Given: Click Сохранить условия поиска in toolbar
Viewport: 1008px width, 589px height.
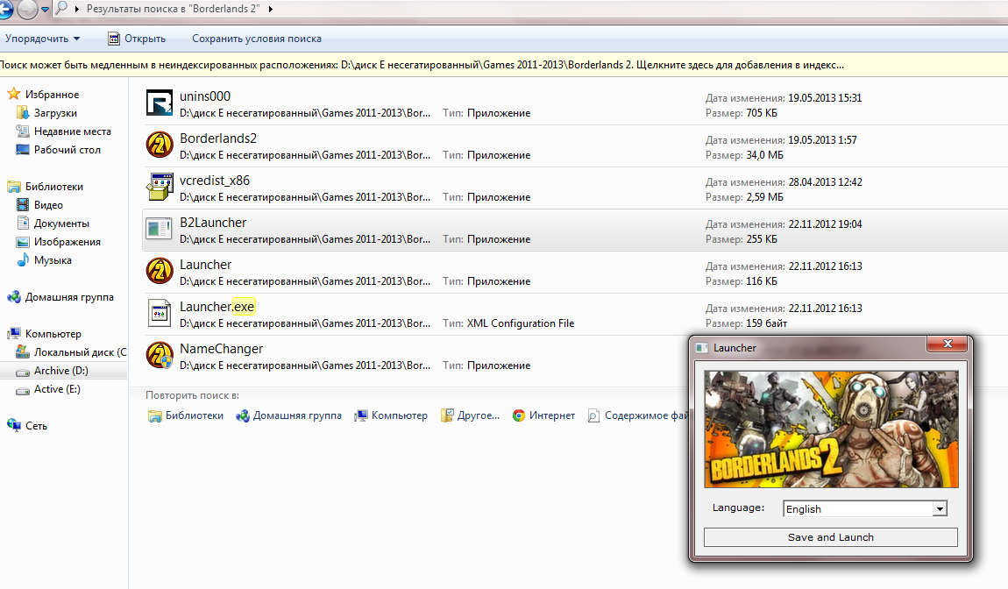Looking at the screenshot, I should point(257,39).
